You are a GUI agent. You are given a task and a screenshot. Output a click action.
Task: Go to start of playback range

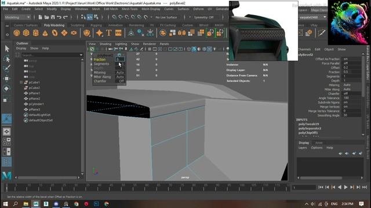click(x=321, y=187)
